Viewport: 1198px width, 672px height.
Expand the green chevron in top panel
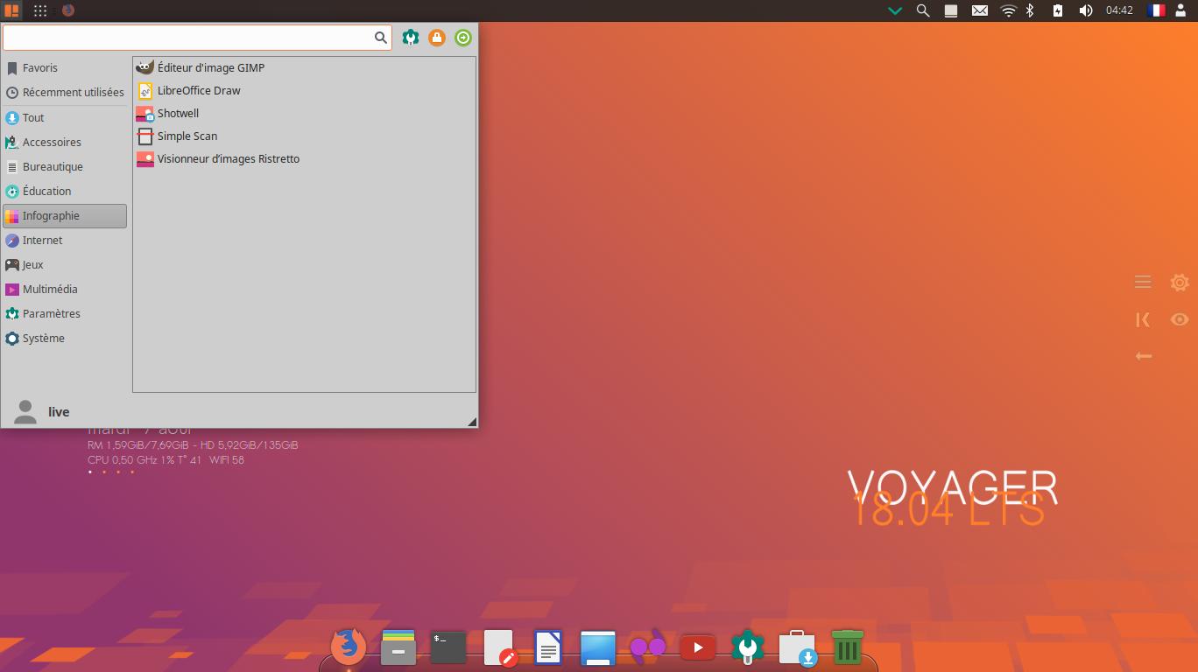(x=895, y=10)
